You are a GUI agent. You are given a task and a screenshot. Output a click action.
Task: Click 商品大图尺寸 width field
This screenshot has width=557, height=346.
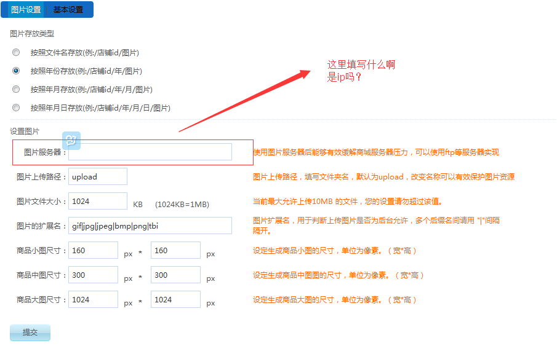click(93, 299)
